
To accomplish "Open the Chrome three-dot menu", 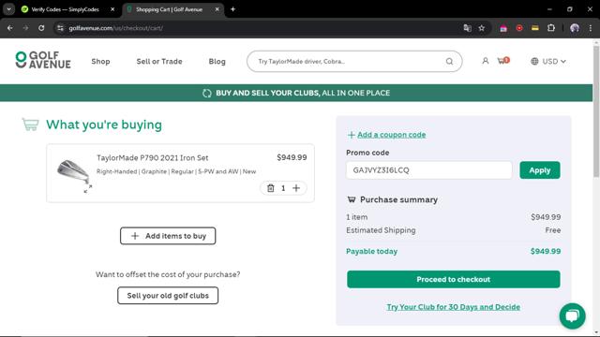I will pyautogui.click(x=591, y=28).
